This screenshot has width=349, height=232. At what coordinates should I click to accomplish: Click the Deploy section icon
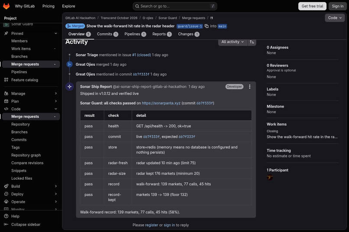click(6, 194)
